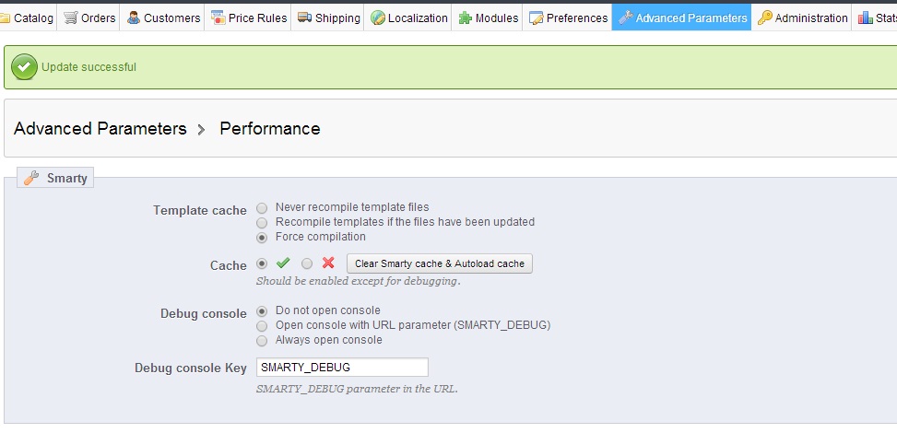
Task: Select Force compilation option
Action: (x=263, y=237)
